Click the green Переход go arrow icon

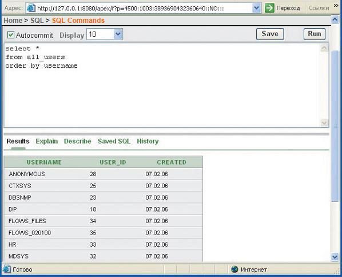(269, 8)
